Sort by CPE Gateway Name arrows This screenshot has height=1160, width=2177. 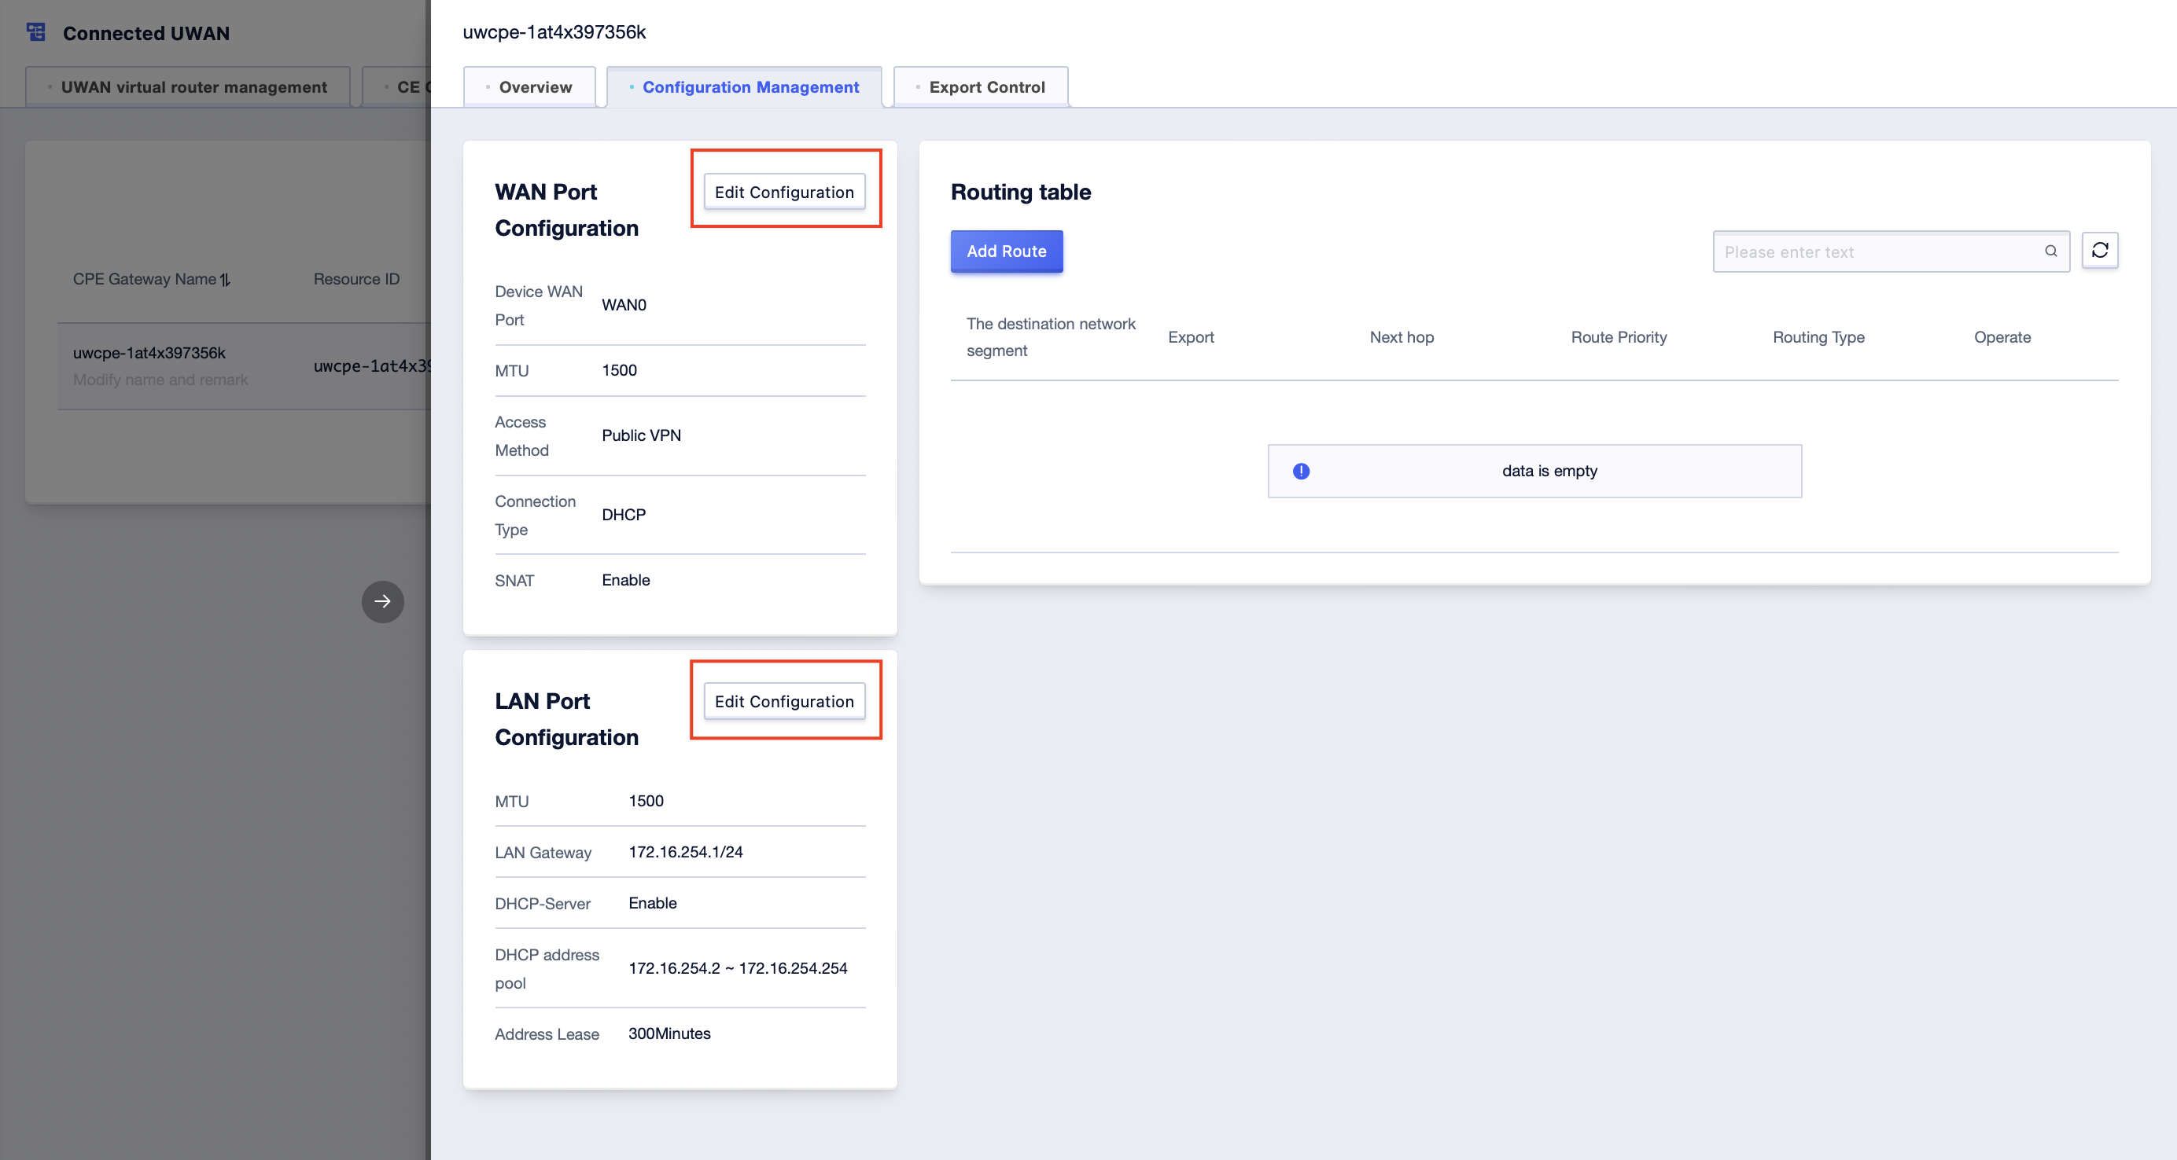coord(225,280)
